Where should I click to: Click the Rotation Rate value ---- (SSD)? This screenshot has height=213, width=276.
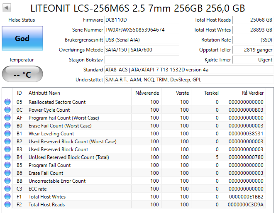click(253, 40)
